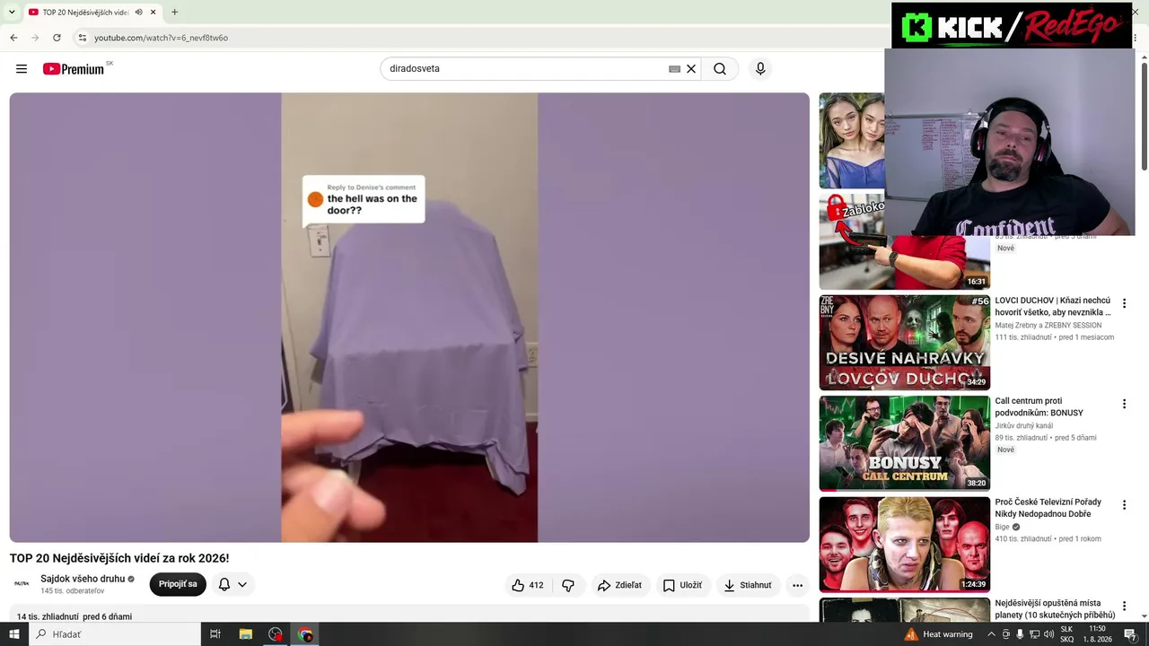Switch the SLK keyboard language
The width and height of the screenshot is (1149, 646).
[x=1066, y=634]
